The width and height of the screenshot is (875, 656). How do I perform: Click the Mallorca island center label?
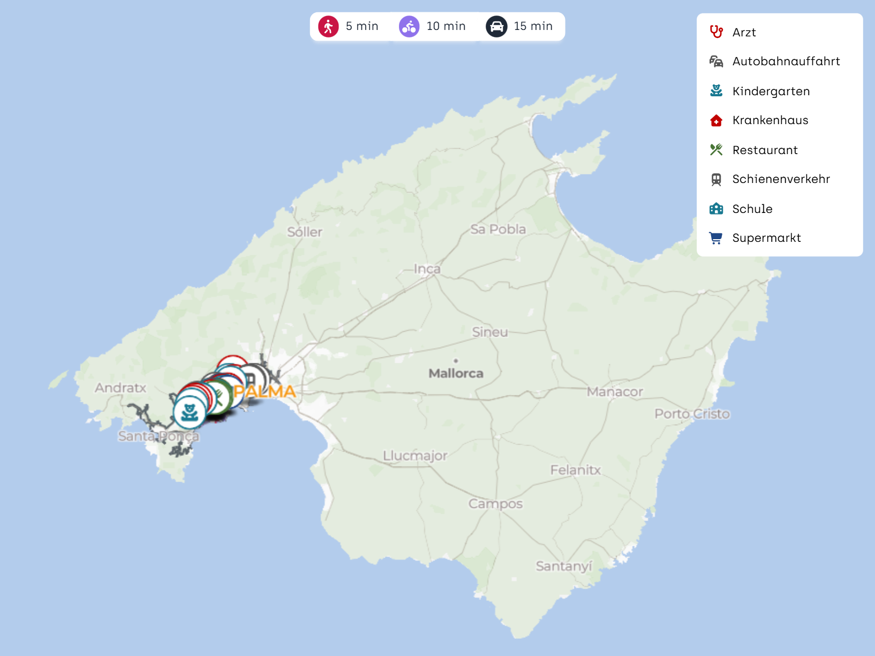coord(456,373)
